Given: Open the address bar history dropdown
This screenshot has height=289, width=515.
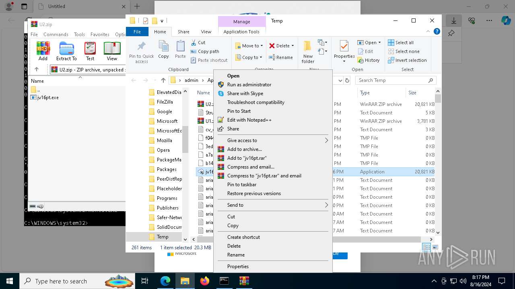Looking at the screenshot, I should [340, 80].
